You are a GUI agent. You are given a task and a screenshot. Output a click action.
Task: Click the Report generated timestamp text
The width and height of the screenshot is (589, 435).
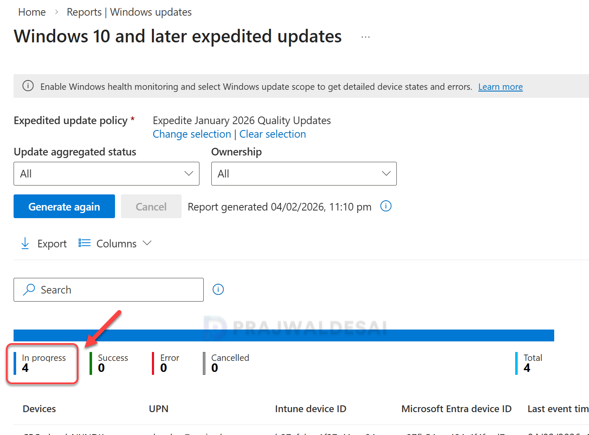[280, 207]
